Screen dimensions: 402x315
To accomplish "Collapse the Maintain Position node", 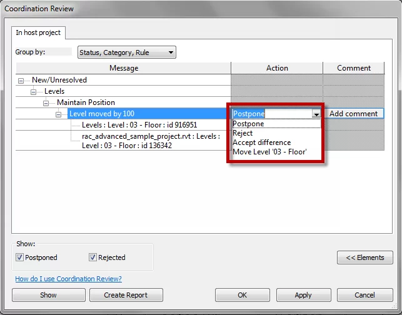I will (x=46, y=102).
